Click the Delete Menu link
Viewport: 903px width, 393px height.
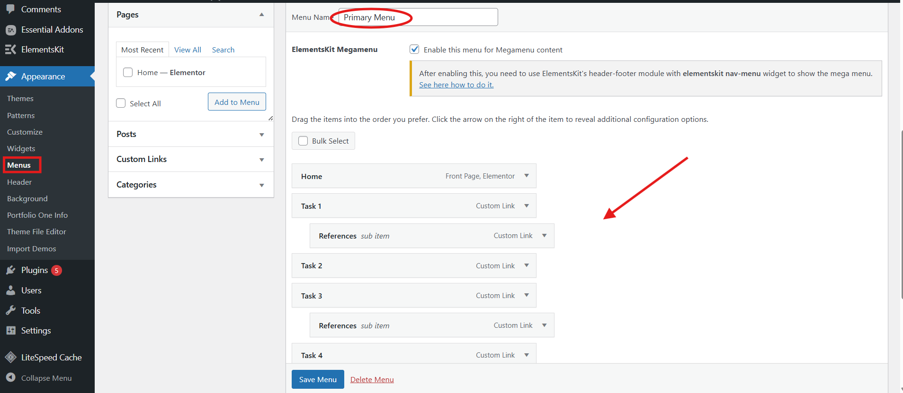click(372, 380)
